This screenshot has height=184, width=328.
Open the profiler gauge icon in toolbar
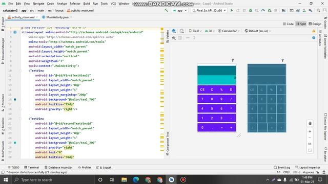point(263,10)
